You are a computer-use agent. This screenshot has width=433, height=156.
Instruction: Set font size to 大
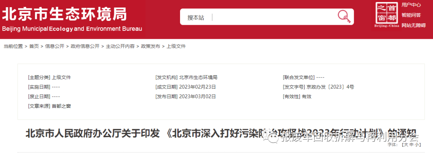[406, 144]
